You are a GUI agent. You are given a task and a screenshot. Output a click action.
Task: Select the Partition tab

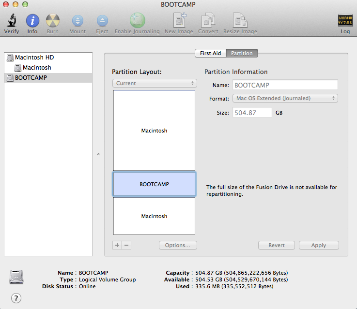[x=242, y=53]
